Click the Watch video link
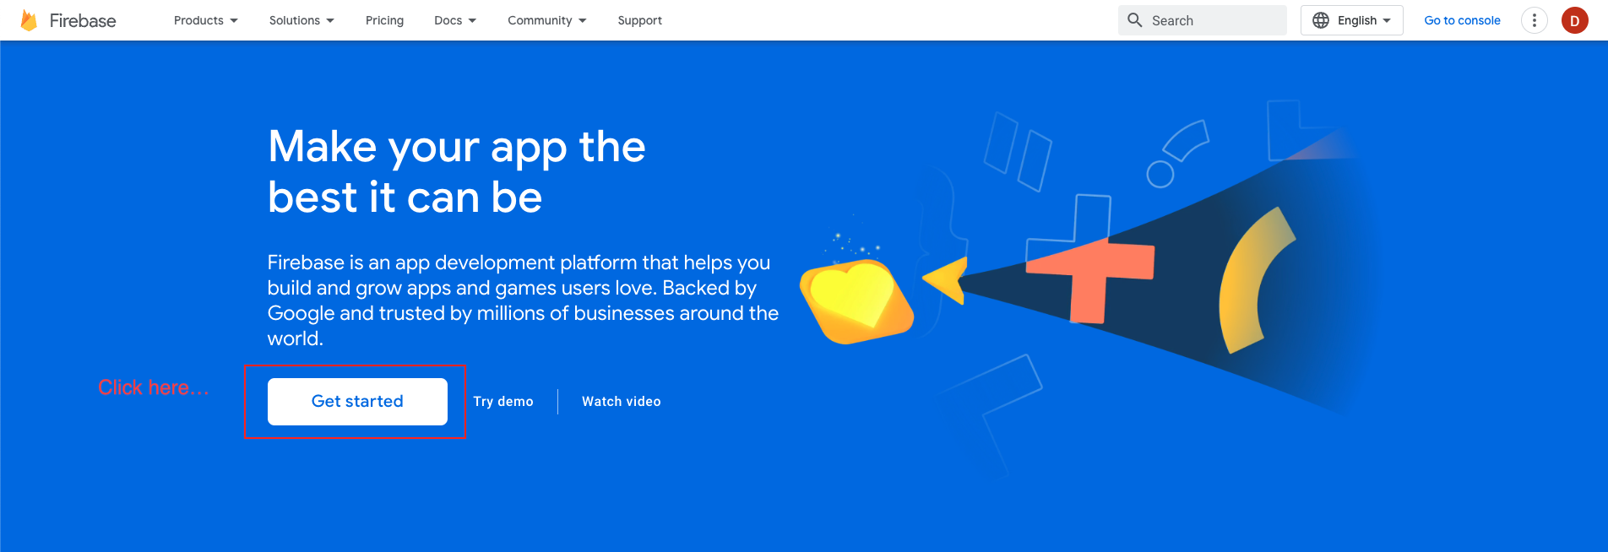Screen dimensions: 1608x552 [x=621, y=402]
